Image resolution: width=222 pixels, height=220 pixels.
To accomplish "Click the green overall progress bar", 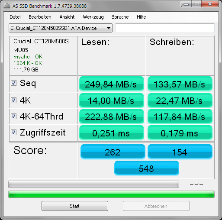I will pyautogui.click(x=111, y=194).
